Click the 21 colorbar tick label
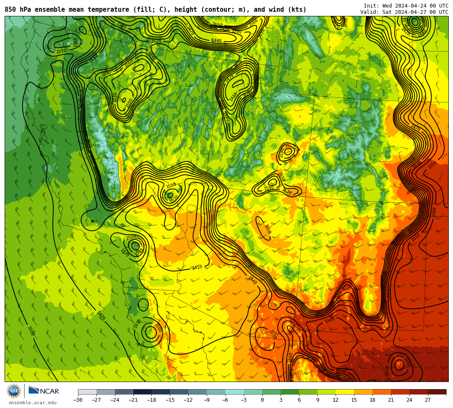 [x=391, y=400]
